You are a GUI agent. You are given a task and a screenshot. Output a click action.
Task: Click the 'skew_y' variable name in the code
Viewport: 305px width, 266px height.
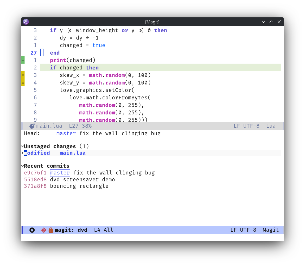tap(69, 83)
